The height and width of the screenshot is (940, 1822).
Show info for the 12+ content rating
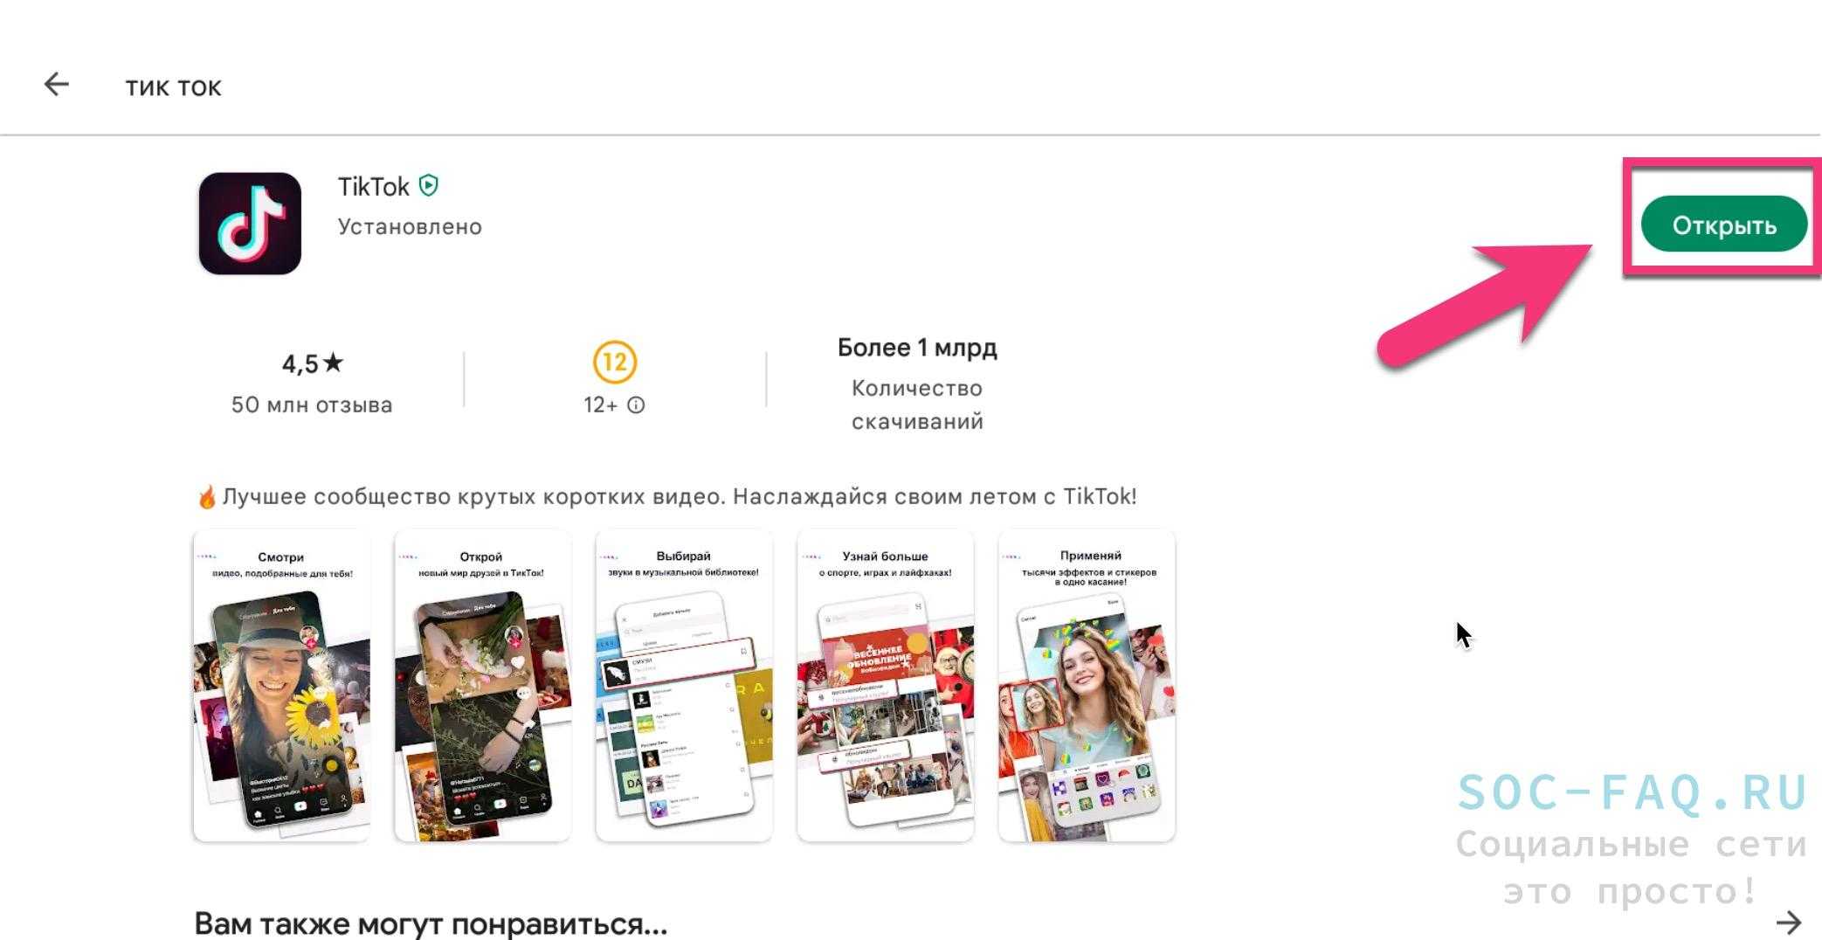pyautogui.click(x=637, y=405)
